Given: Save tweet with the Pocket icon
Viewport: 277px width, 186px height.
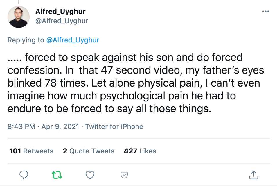Looking at the screenshot, I should [124, 175].
